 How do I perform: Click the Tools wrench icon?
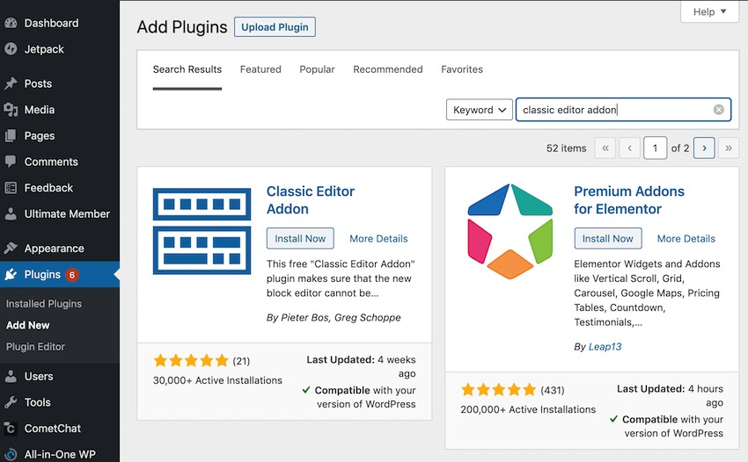click(11, 402)
